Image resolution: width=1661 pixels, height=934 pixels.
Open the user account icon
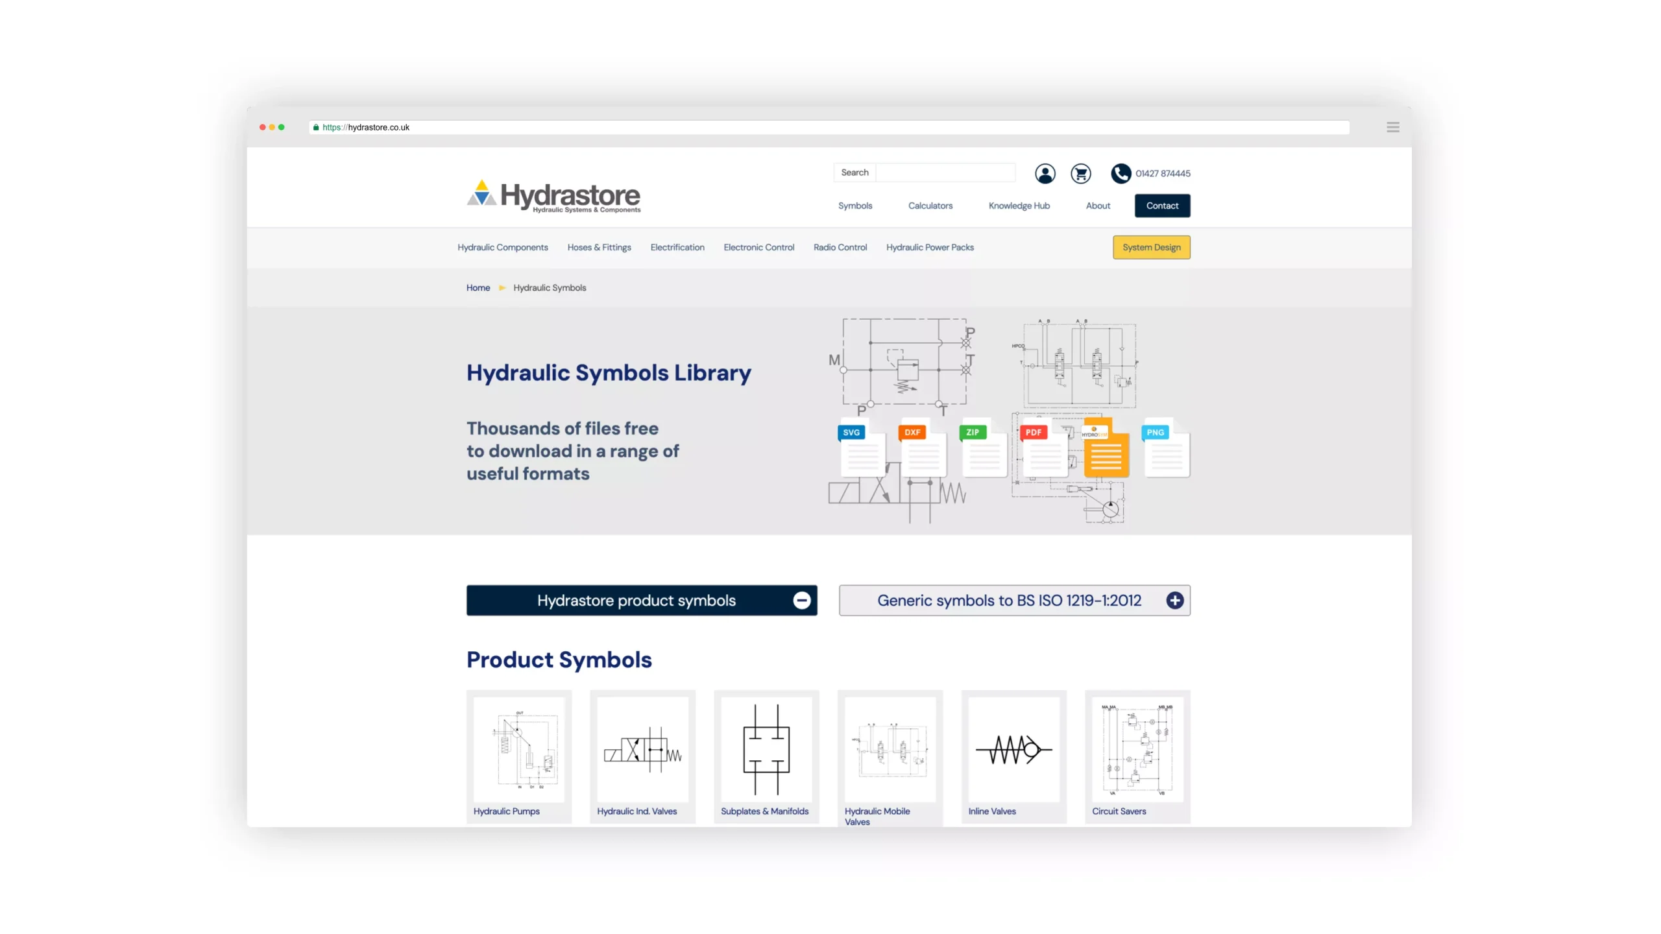[x=1045, y=173]
